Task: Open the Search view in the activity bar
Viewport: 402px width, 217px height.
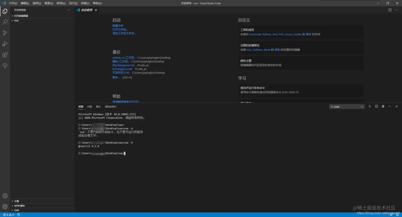Action: (x=5, y=22)
